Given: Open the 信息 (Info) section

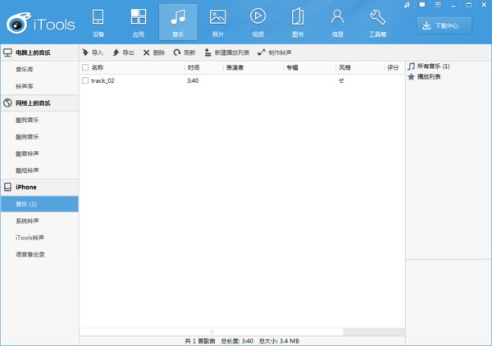Looking at the screenshot, I should (337, 22).
